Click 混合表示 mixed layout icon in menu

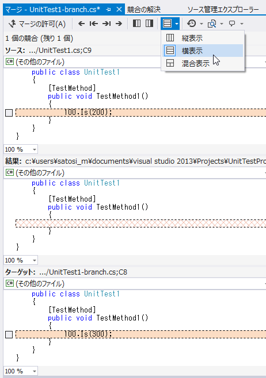click(170, 63)
